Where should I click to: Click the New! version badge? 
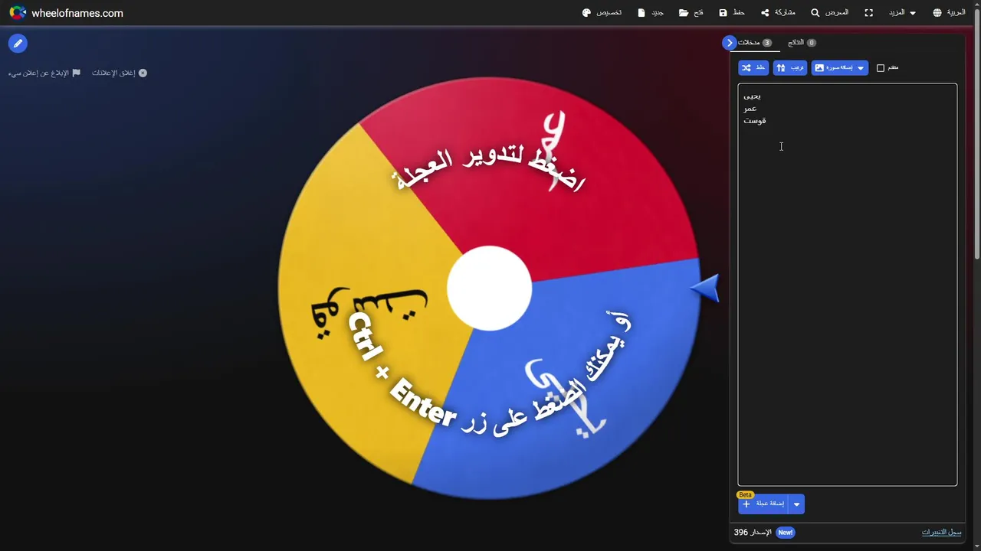[785, 532]
